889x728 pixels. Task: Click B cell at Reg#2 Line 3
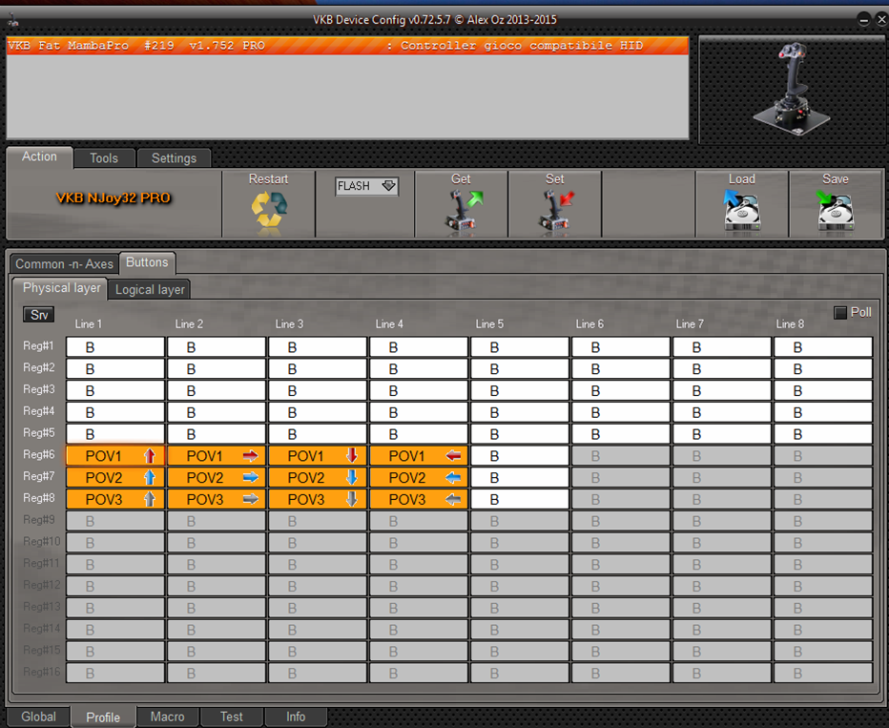(x=318, y=368)
